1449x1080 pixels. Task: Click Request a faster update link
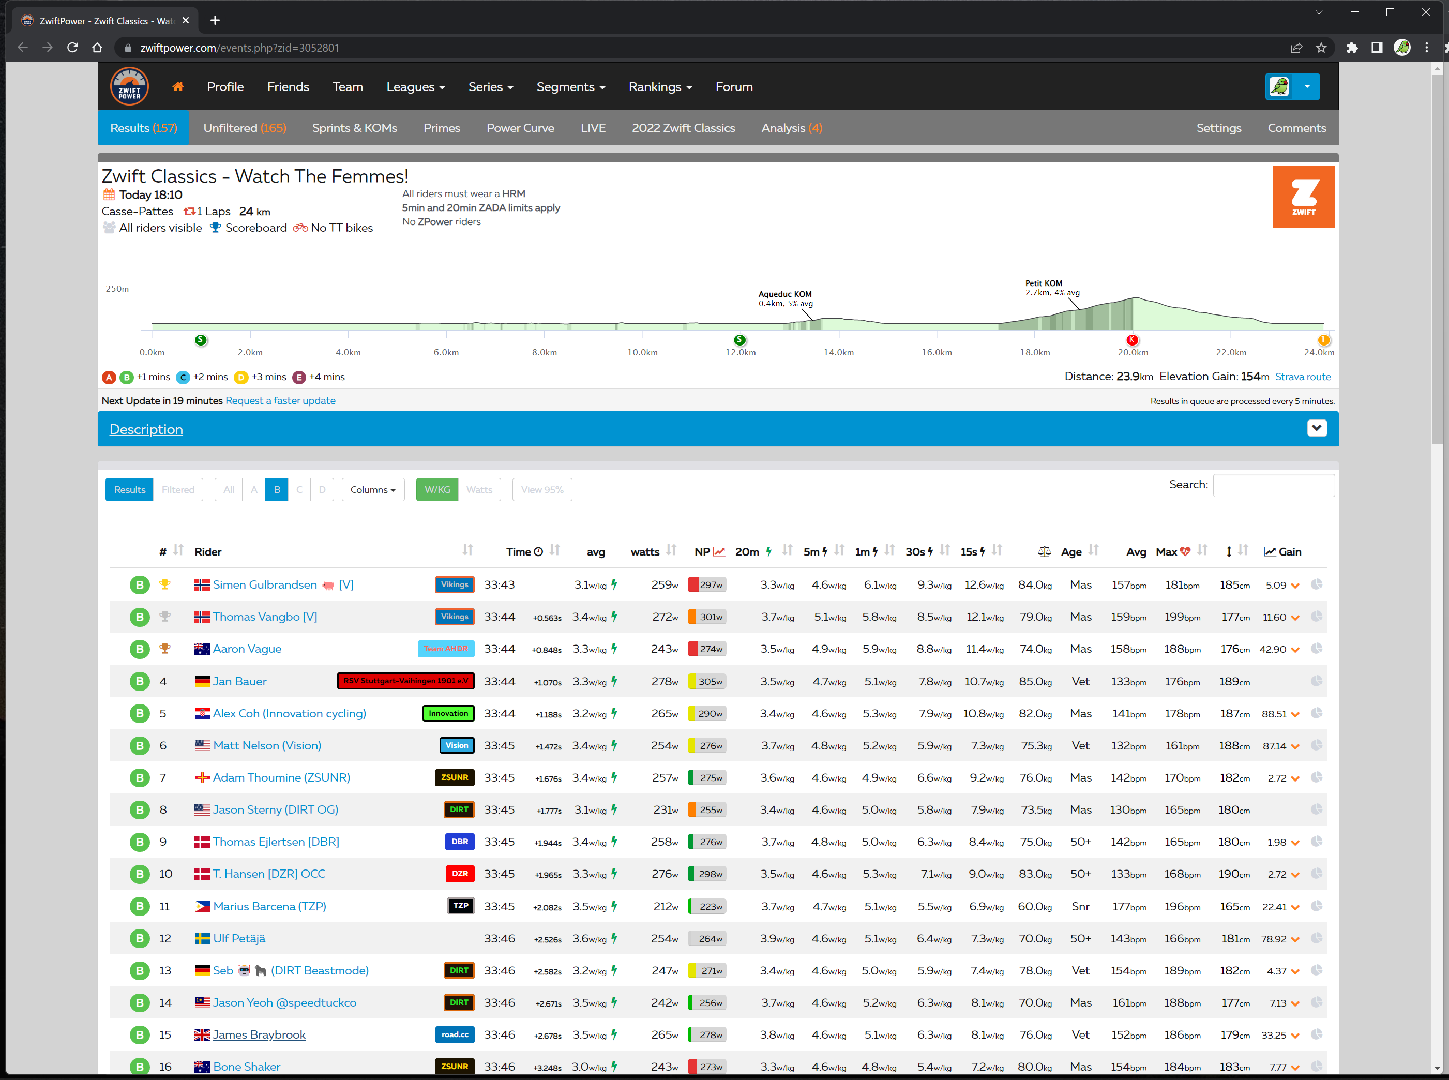[280, 401]
